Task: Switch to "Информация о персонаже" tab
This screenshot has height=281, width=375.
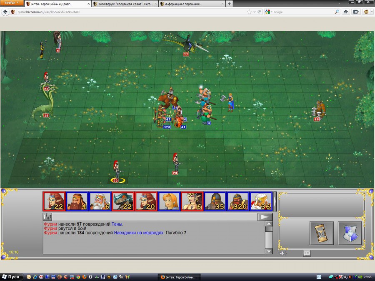Action: (x=192, y=4)
